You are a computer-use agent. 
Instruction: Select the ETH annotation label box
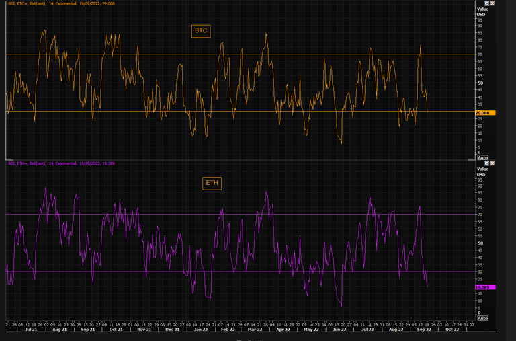(x=211, y=182)
